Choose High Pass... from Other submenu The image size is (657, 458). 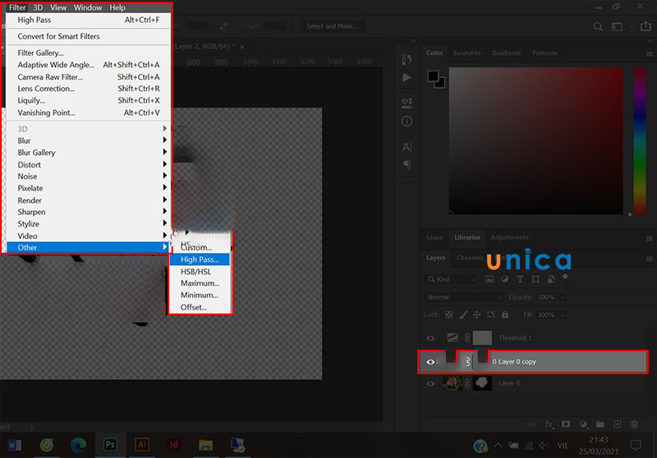[200, 259]
